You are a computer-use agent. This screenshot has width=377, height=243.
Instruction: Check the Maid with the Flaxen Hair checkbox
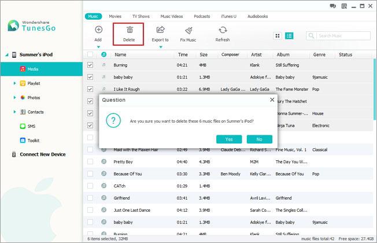click(x=90, y=150)
